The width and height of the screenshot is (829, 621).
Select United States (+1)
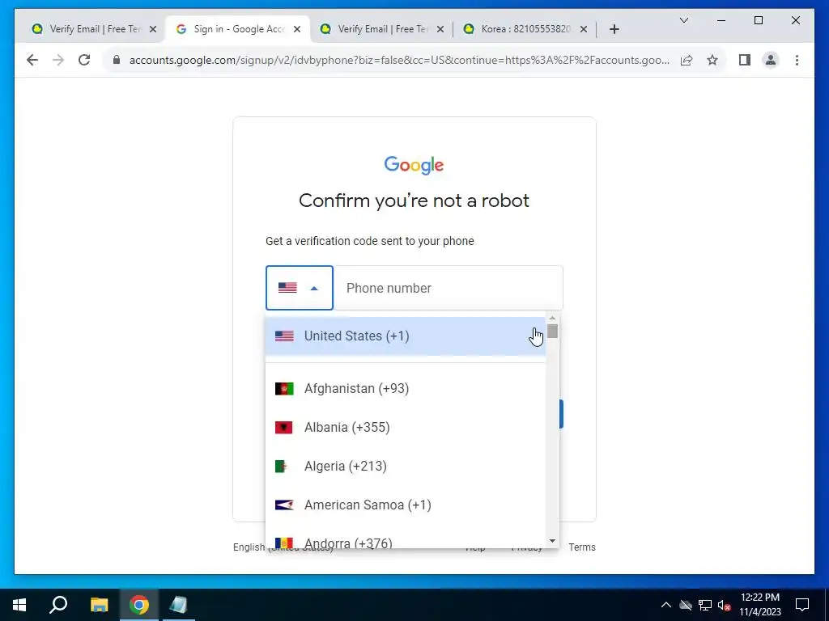[406, 336]
